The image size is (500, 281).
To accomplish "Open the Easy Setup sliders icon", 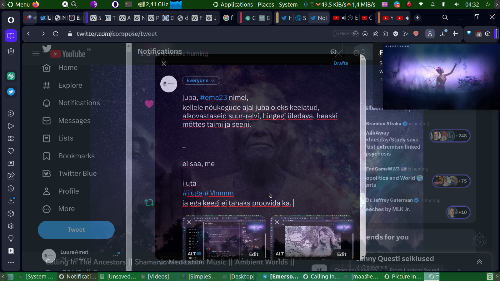I will (456, 34).
